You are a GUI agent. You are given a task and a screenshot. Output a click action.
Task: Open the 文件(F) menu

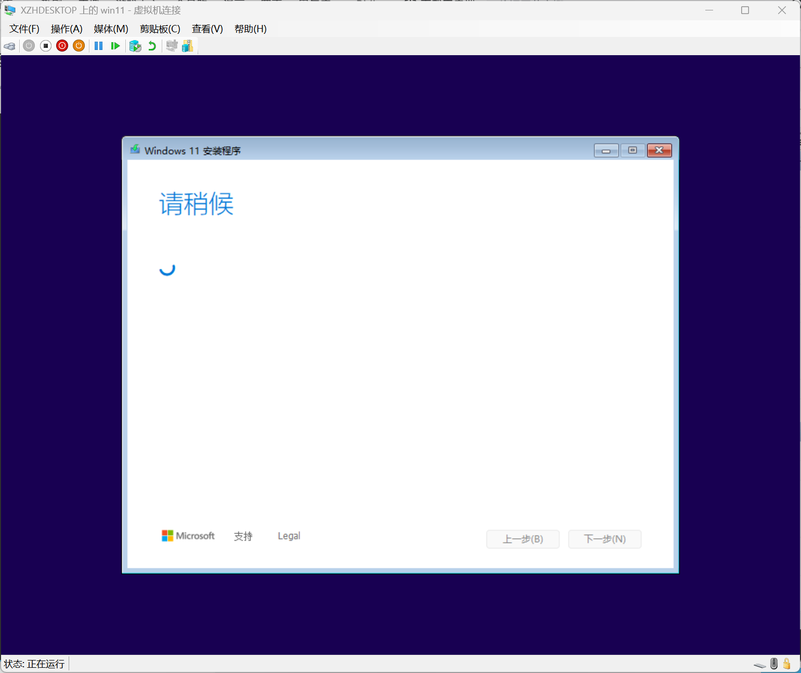[x=24, y=29]
